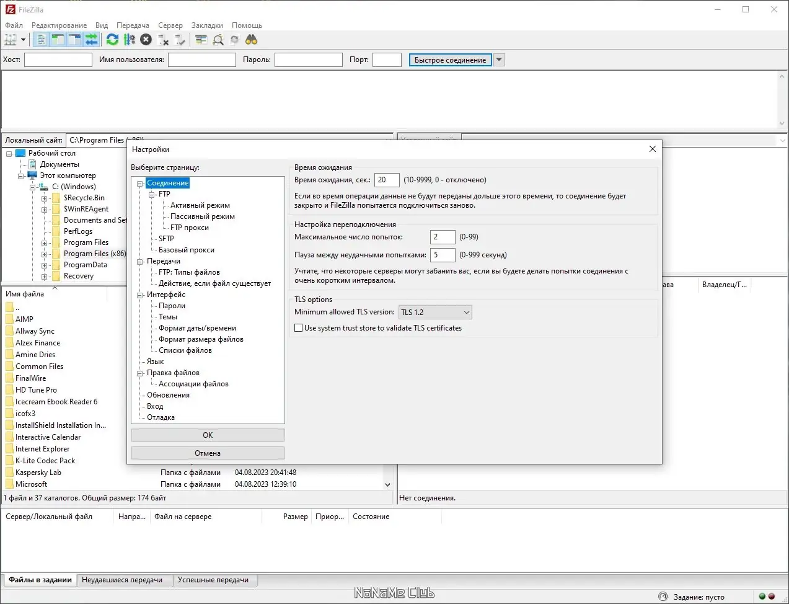Click delay between failed attempts field
The image size is (789, 604).
[443, 255]
